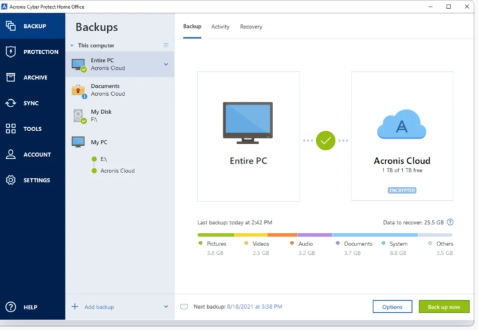
Task: Go to the ARCHIVE section
Action: coord(35,77)
